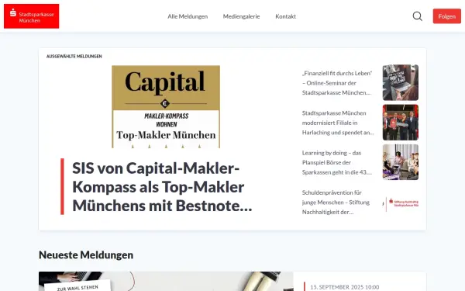The image size is (465, 291).
Task: Open the 'Finanziell fit durchs Leben' article link
Action: pyautogui.click(x=337, y=83)
